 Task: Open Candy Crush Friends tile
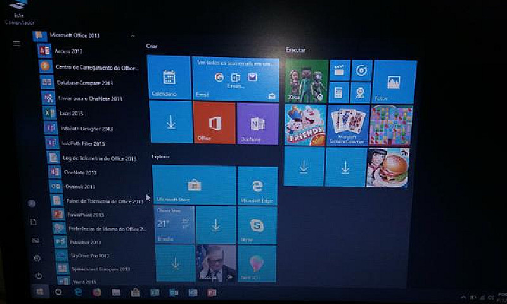305,125
